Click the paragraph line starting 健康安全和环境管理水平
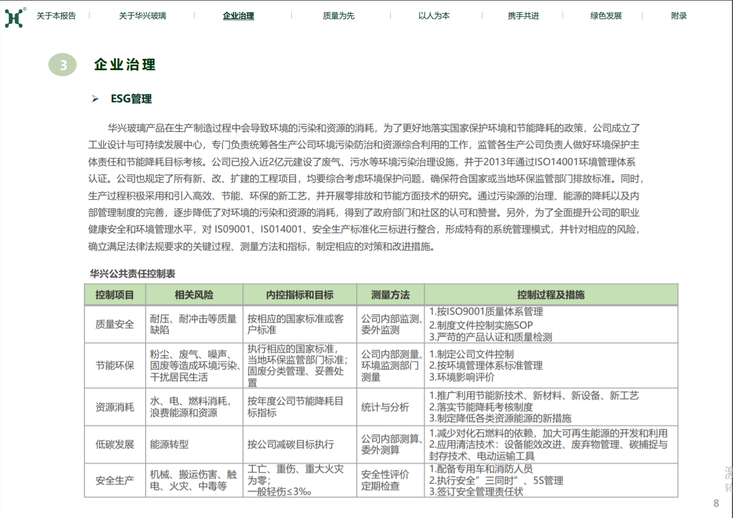733x518 pixels. point(365,229)
